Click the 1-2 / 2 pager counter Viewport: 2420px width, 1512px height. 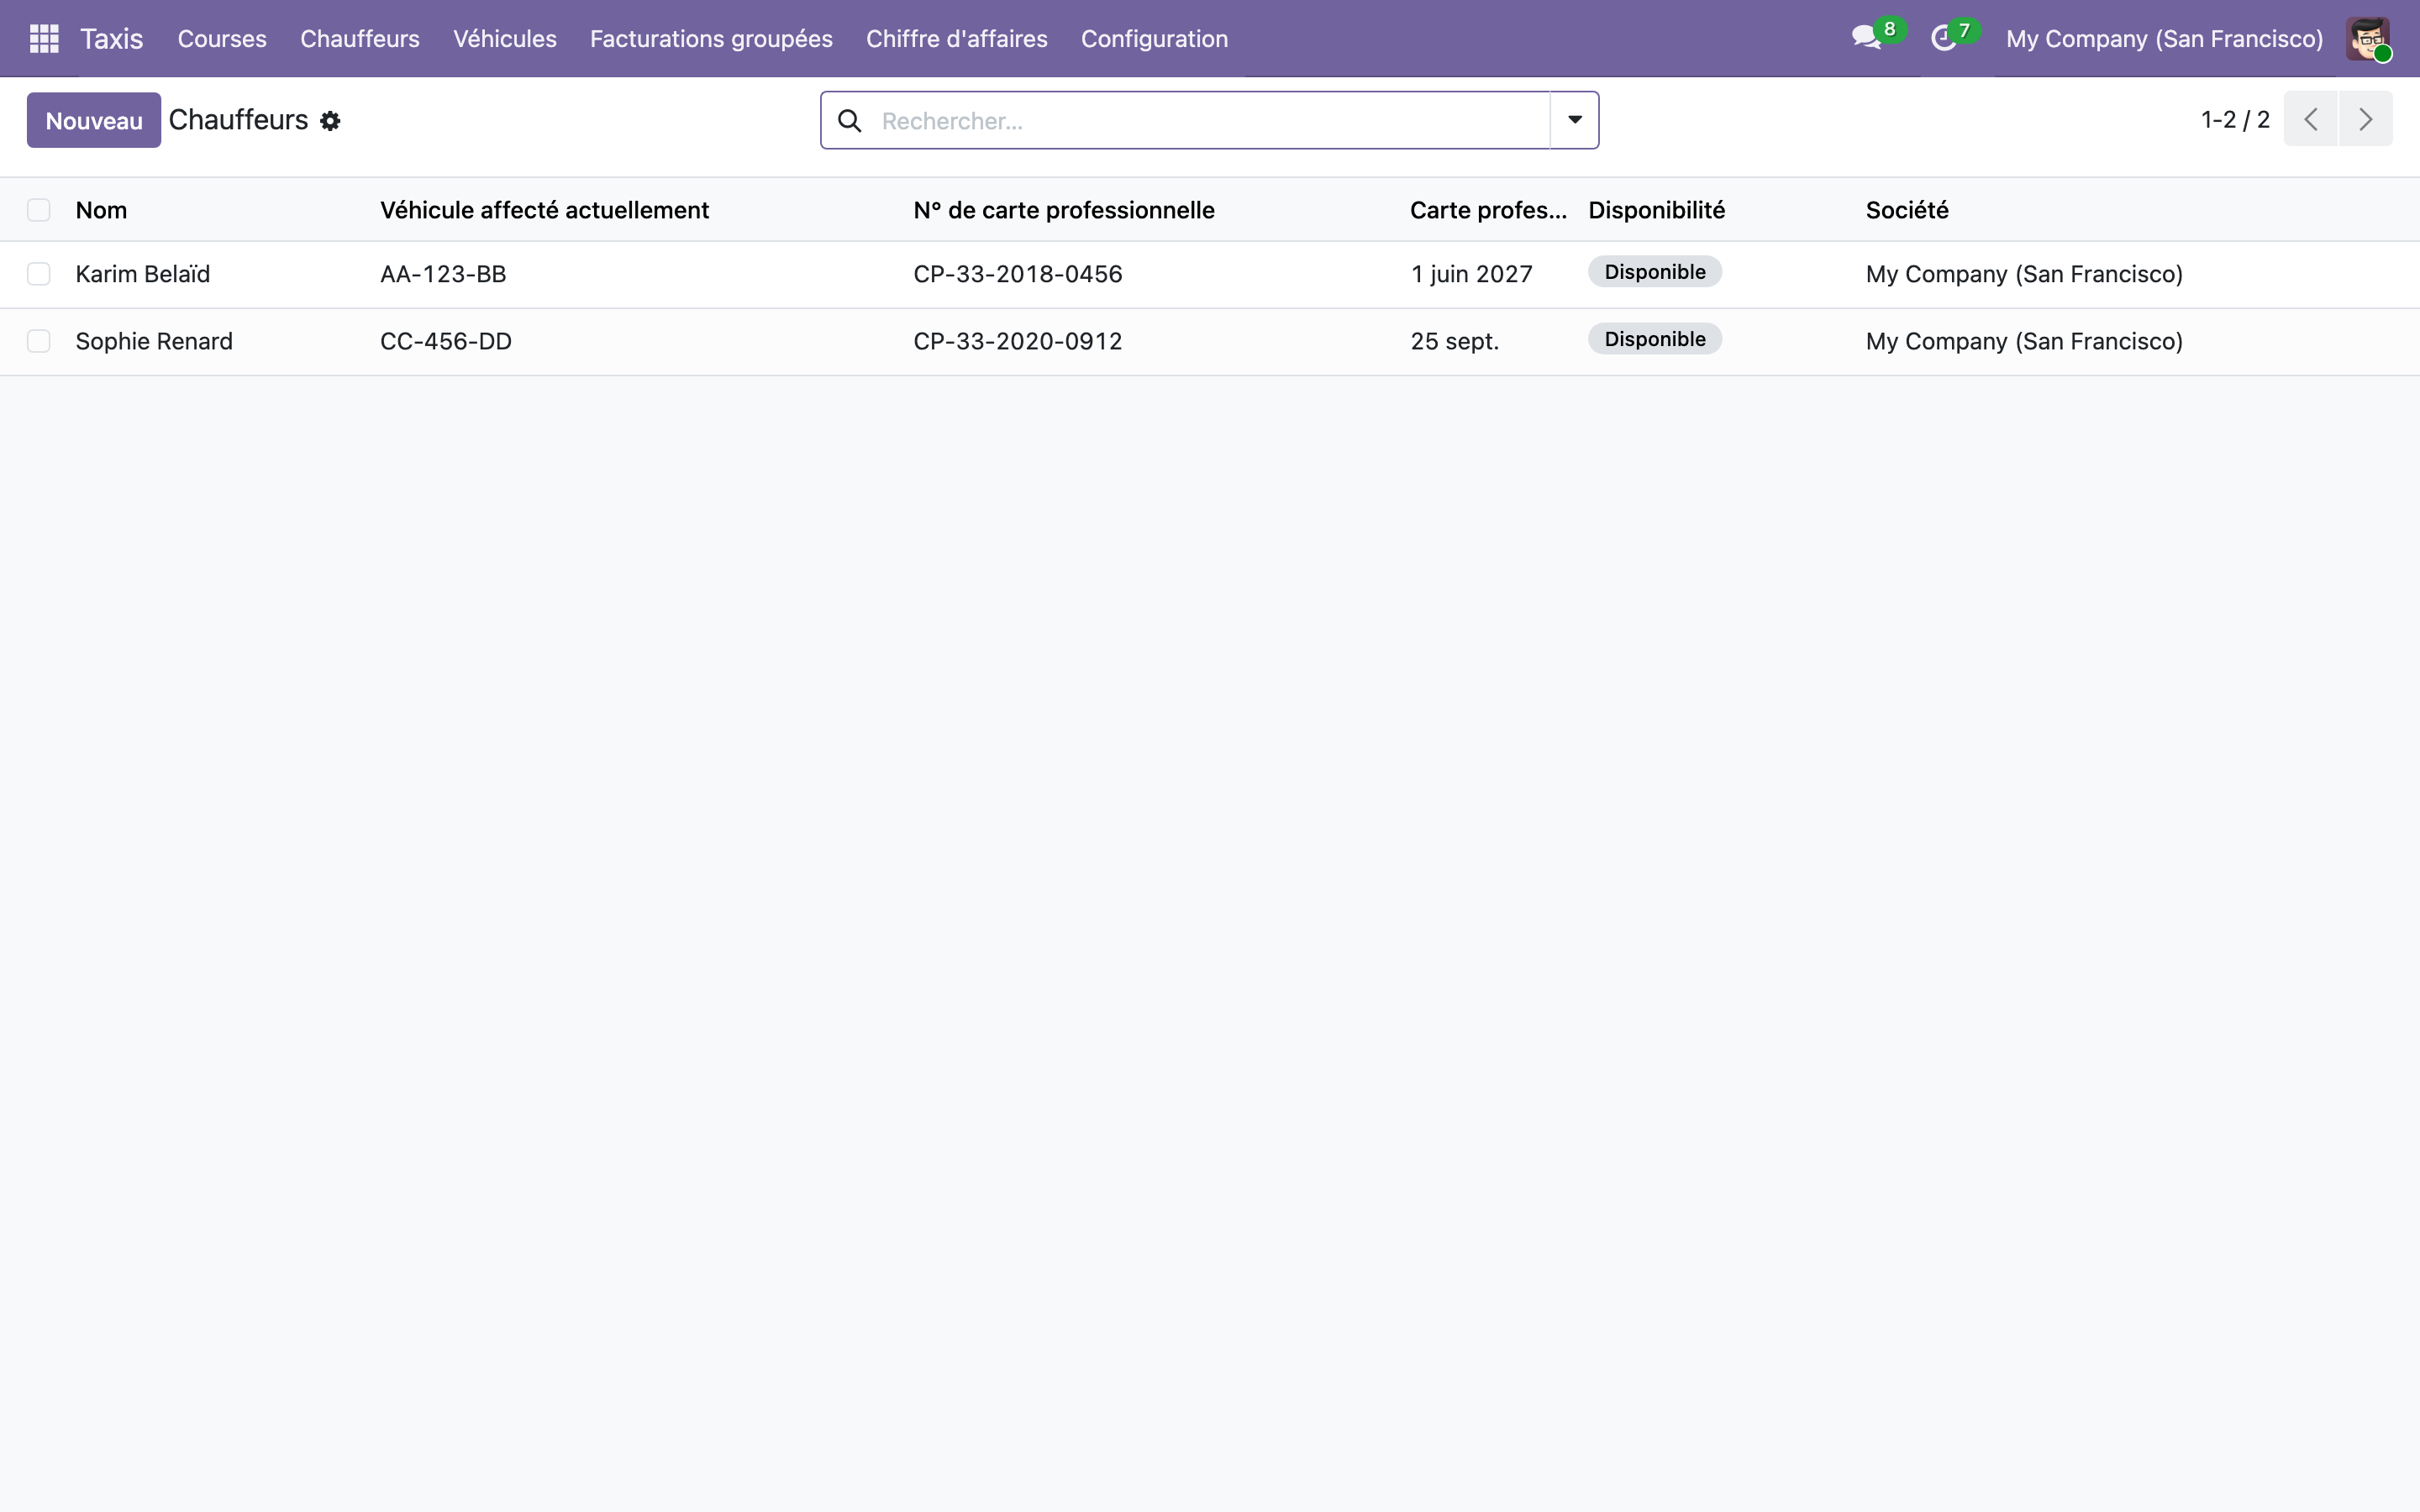pyautogui.click(x=2235, y=120)
